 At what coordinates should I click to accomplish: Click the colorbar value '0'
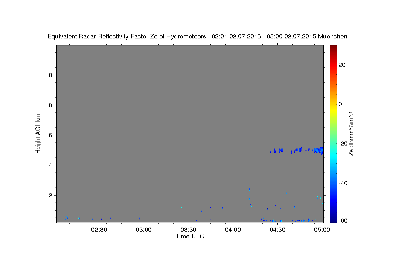340,104
